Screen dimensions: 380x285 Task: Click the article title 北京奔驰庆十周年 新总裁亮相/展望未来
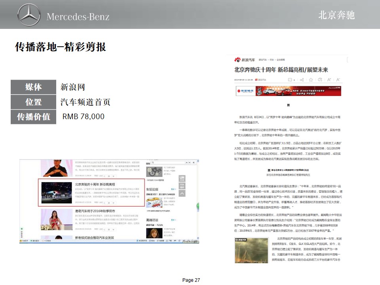coord(281,70)
